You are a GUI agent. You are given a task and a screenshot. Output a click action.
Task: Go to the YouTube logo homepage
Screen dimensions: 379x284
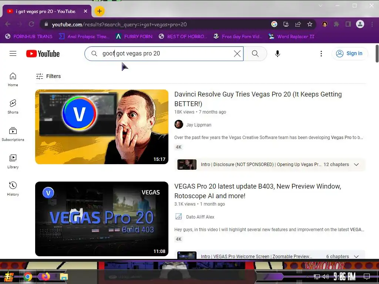pos(43,54)
